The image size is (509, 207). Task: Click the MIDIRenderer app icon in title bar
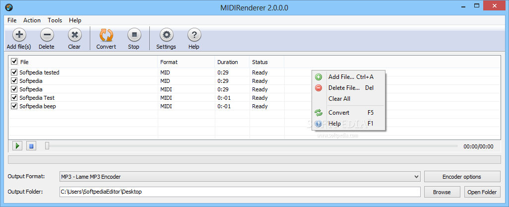9,7
